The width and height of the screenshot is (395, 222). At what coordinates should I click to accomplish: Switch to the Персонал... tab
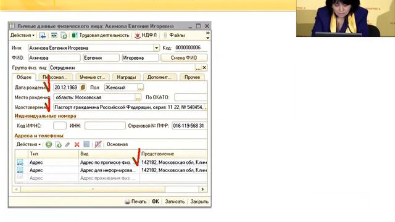[55, 77]
